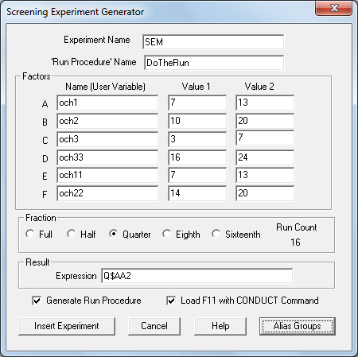The height and width of the screenshot is (357, 358).
Task: Click factor E Value 2 field
Action: tap(265, 175)
